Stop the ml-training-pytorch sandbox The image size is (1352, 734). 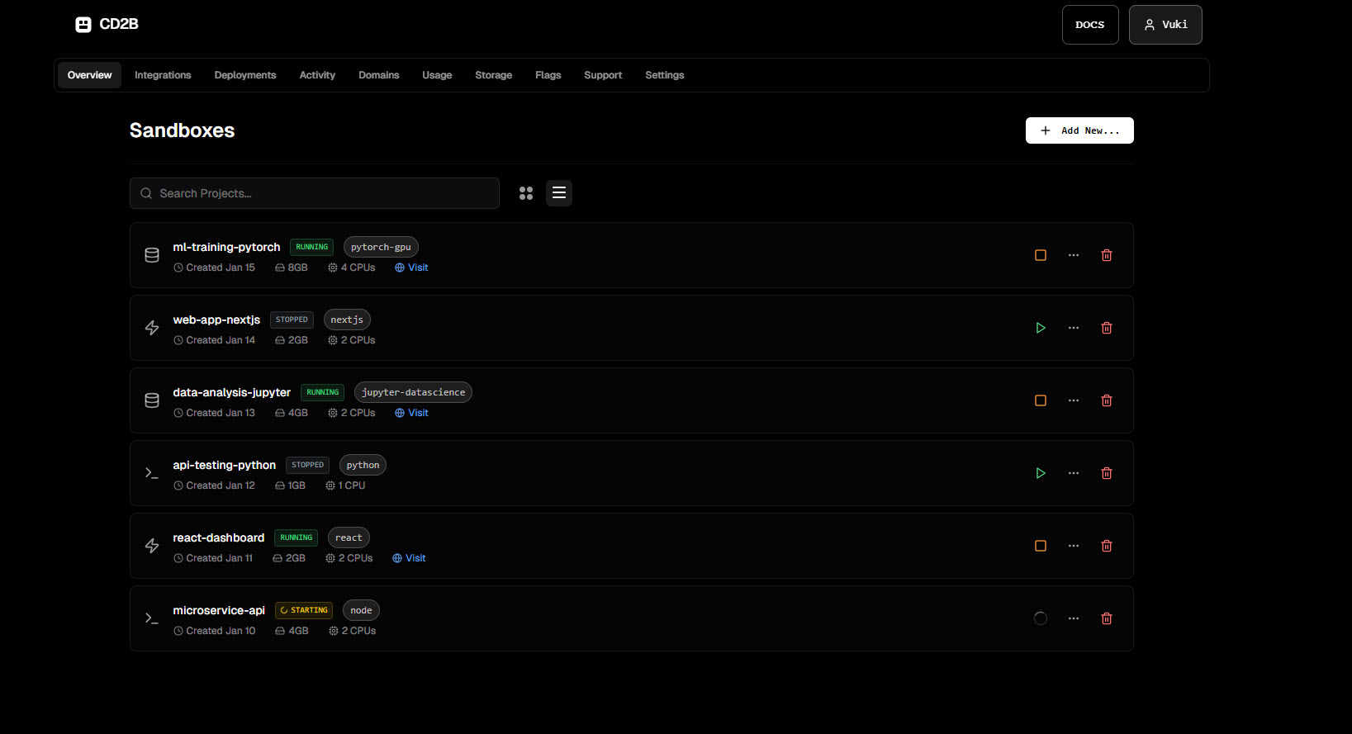(x=1041, y=255)
